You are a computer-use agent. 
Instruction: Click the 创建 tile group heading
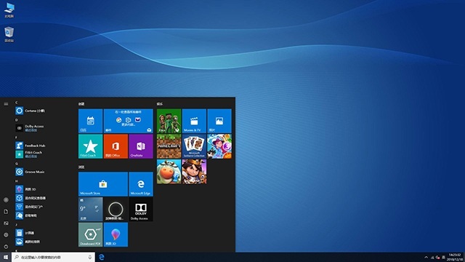(81, 104)
